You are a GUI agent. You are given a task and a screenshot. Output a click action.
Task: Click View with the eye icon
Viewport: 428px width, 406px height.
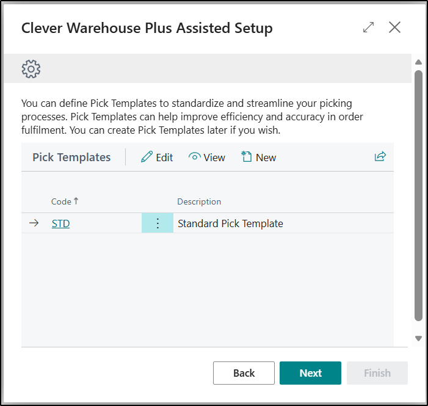coord(207,158)
